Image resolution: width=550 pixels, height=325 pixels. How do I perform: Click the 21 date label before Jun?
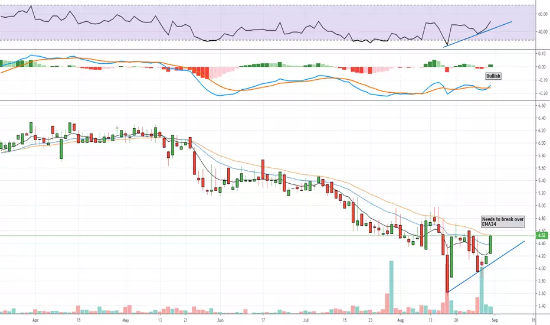[186, 320]
